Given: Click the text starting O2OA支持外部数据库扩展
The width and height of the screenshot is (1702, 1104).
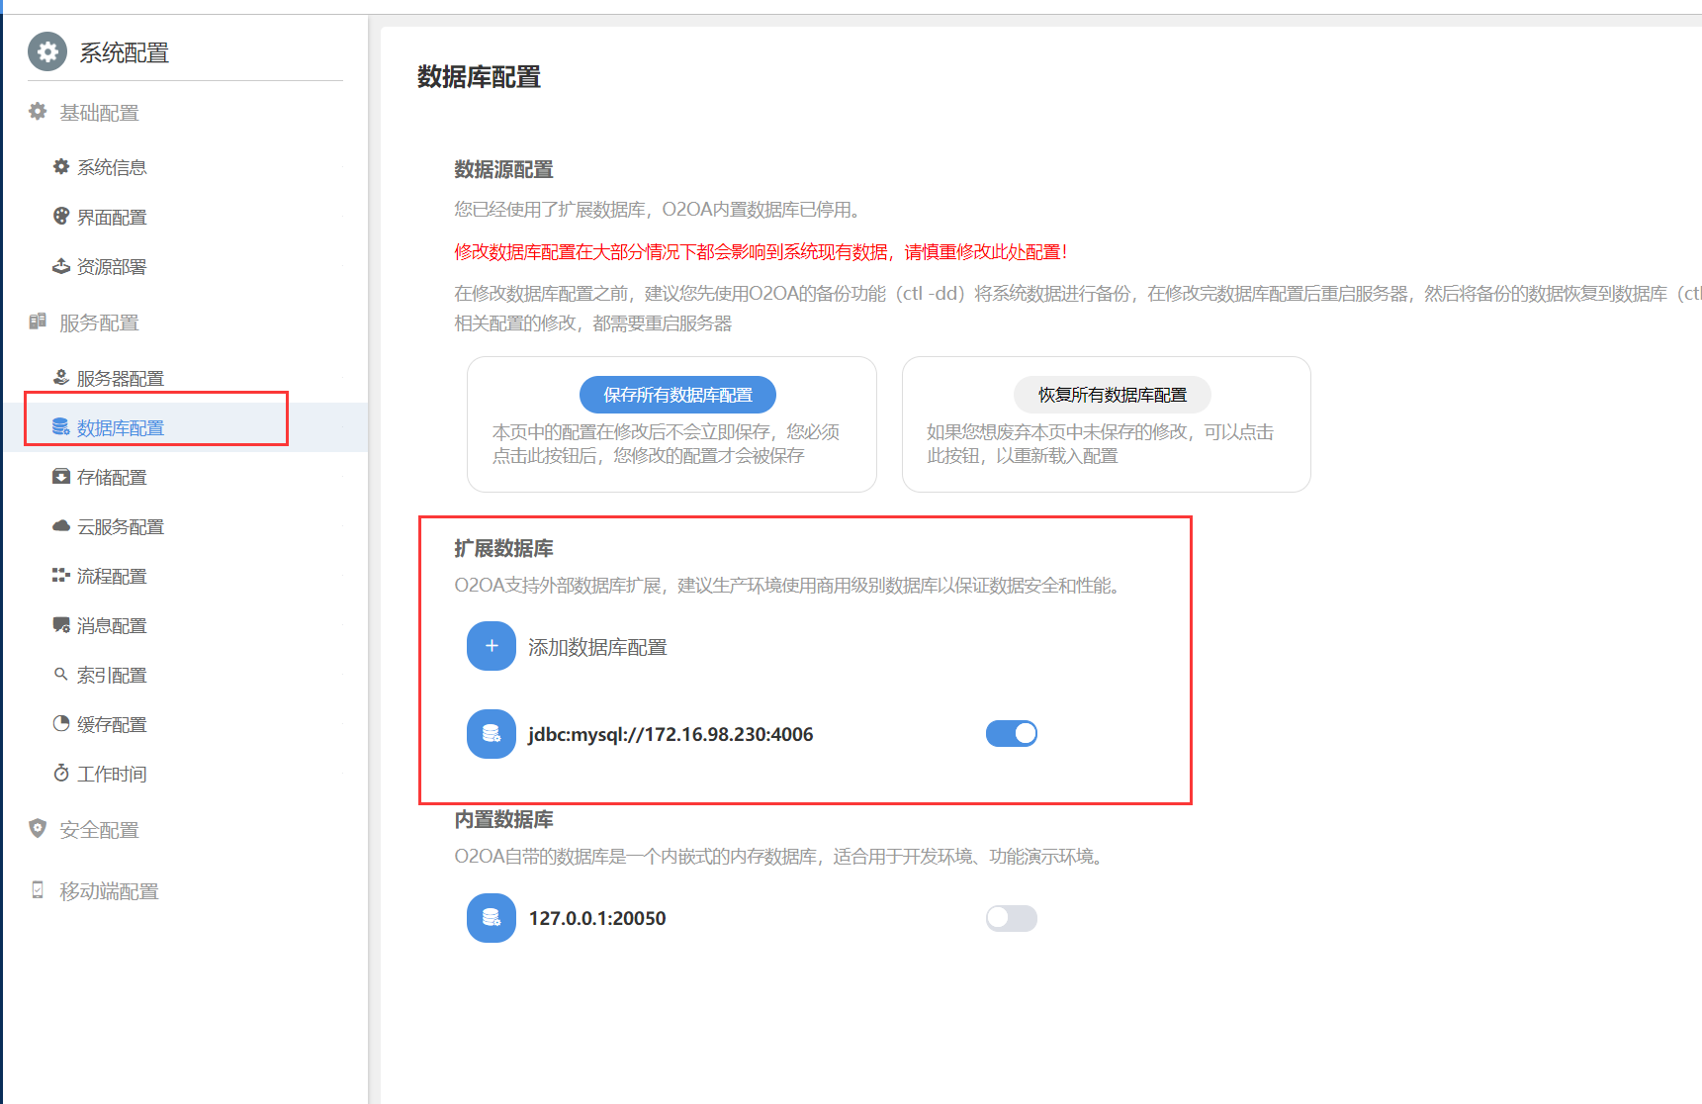Looking at the screenshot, I should coord(789,586).
